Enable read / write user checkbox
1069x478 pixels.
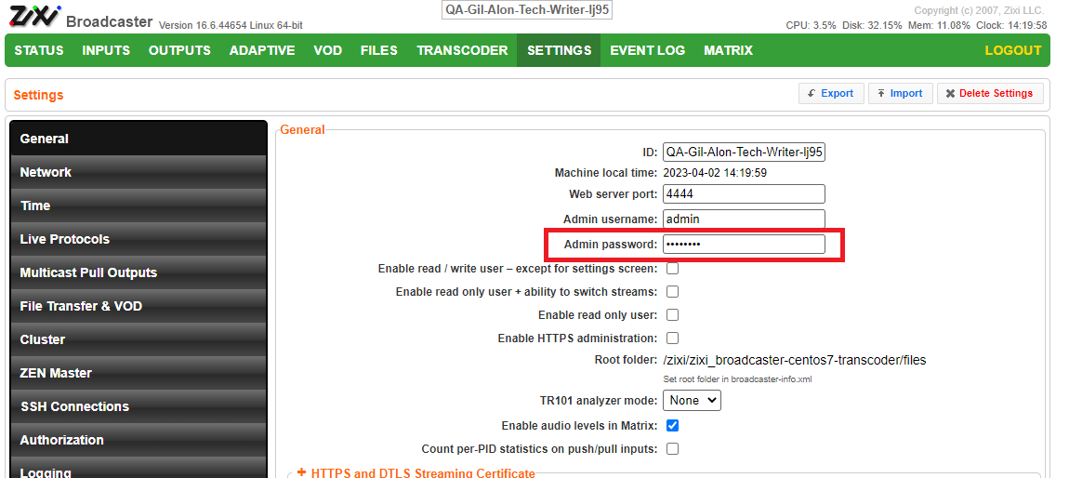(x=672, y=269)
